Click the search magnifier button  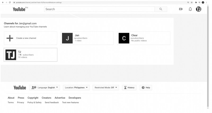(x=161, y=9)
